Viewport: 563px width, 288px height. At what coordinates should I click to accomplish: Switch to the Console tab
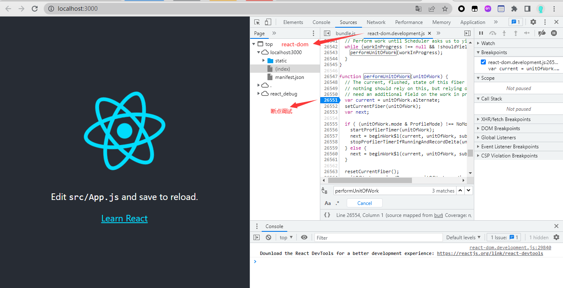tap(322, 22)
